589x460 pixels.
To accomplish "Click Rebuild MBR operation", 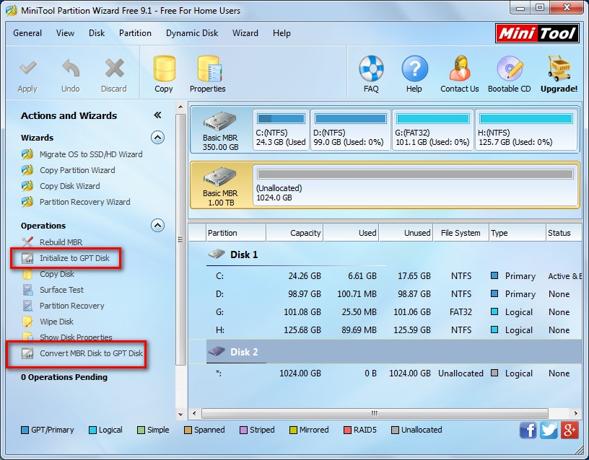I will point(61,242).
